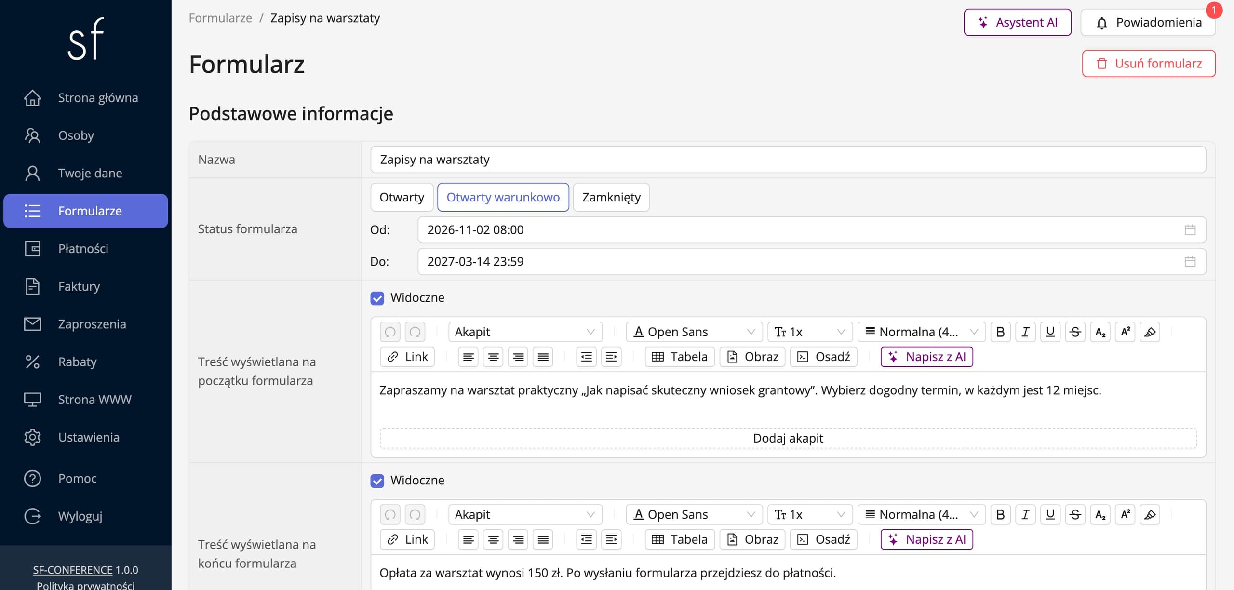Set form status to Zamknięty

[611, 197]
